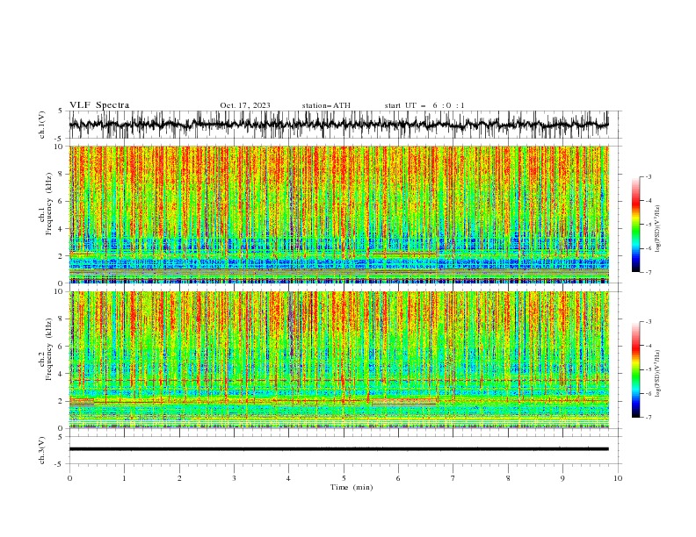
Task: Click the "VLF Spectra" plot title
Action: point(99,105)
